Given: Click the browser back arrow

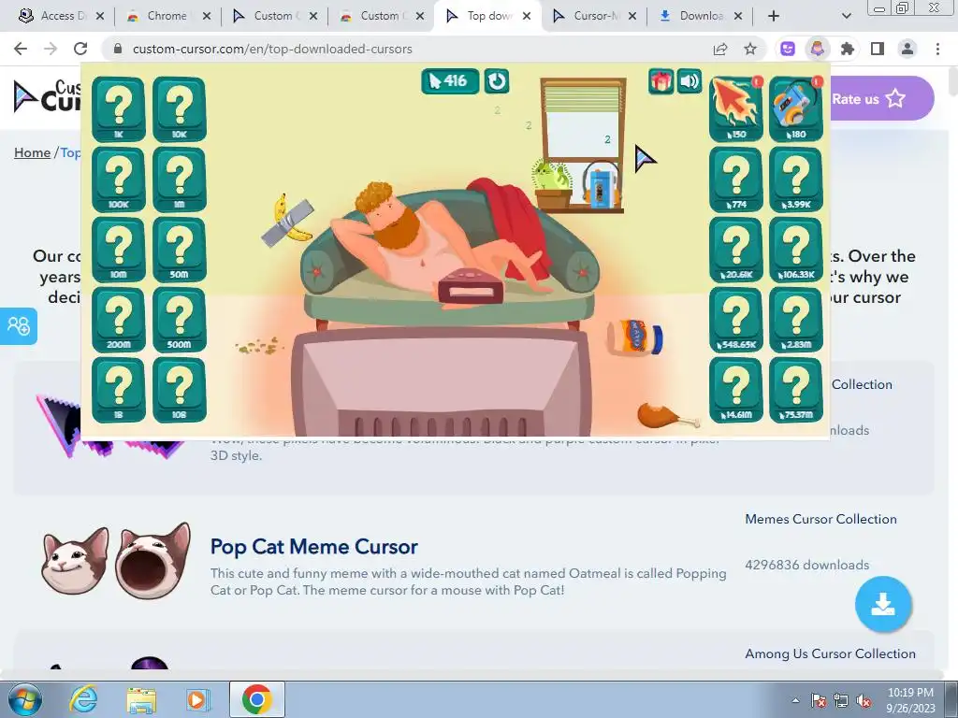Looking at the screenshot, I should tap(21, 49).
